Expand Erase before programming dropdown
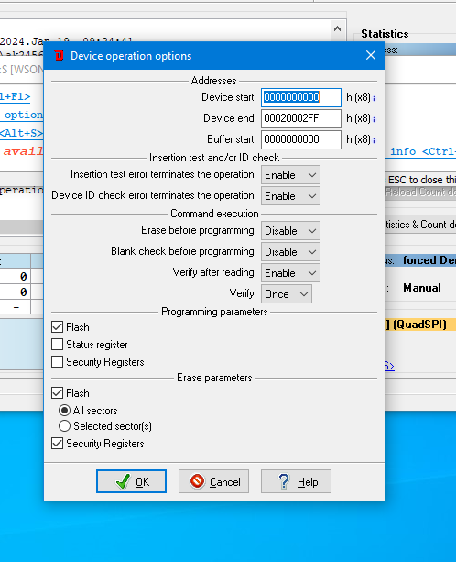This screenshot has width=456, height=562. (290, 231)
